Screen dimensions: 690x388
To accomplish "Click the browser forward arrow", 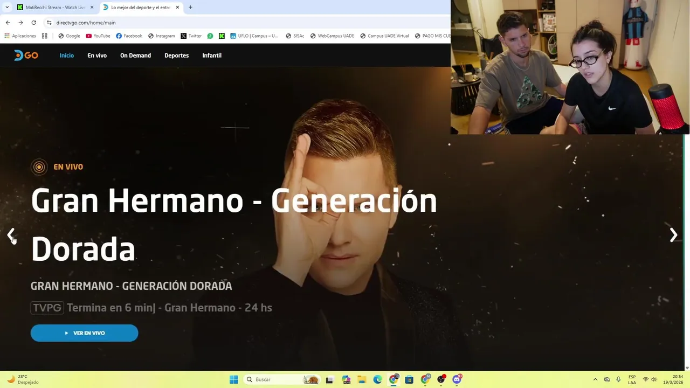I will [x=20, y=23].
